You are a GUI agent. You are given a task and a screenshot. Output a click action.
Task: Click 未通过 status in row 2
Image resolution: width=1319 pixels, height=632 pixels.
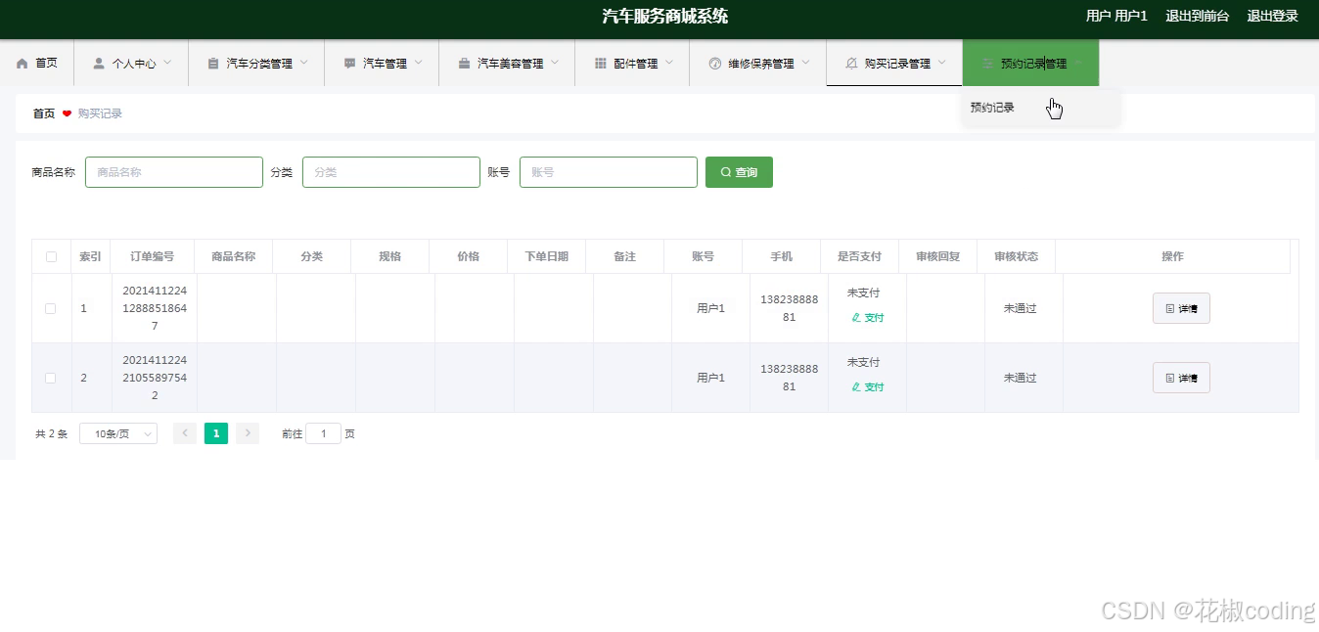(1020, 378)
